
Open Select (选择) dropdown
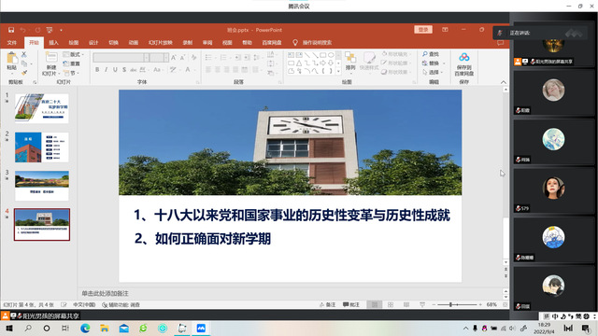[433, 73]
